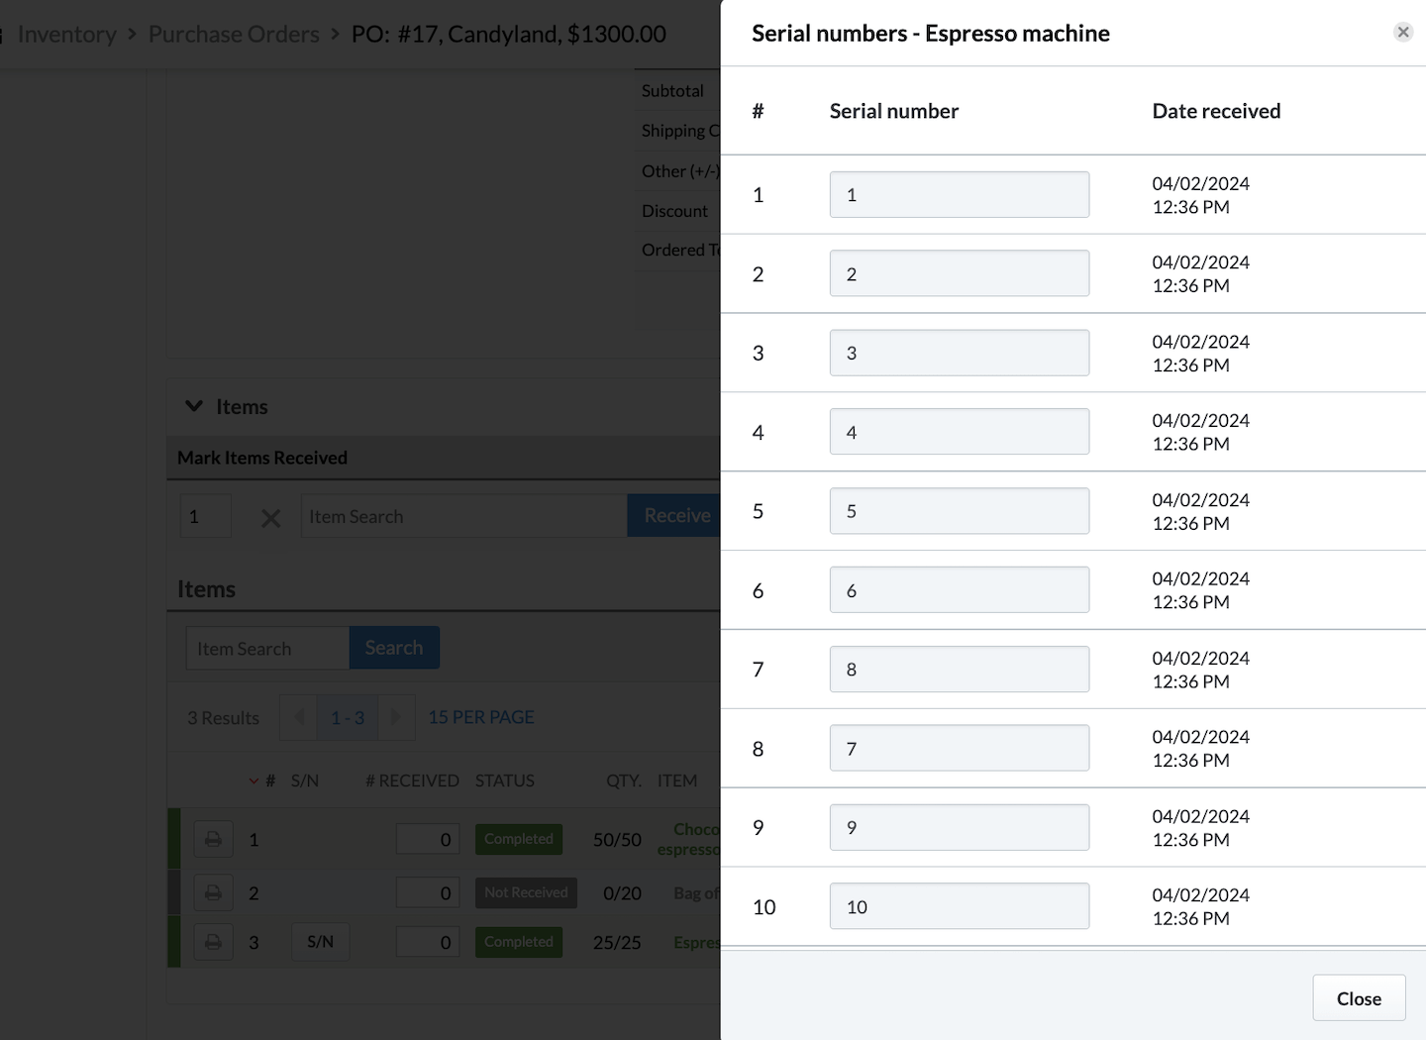
Task: Click the Items list search input
Action: tap(267, 649)
